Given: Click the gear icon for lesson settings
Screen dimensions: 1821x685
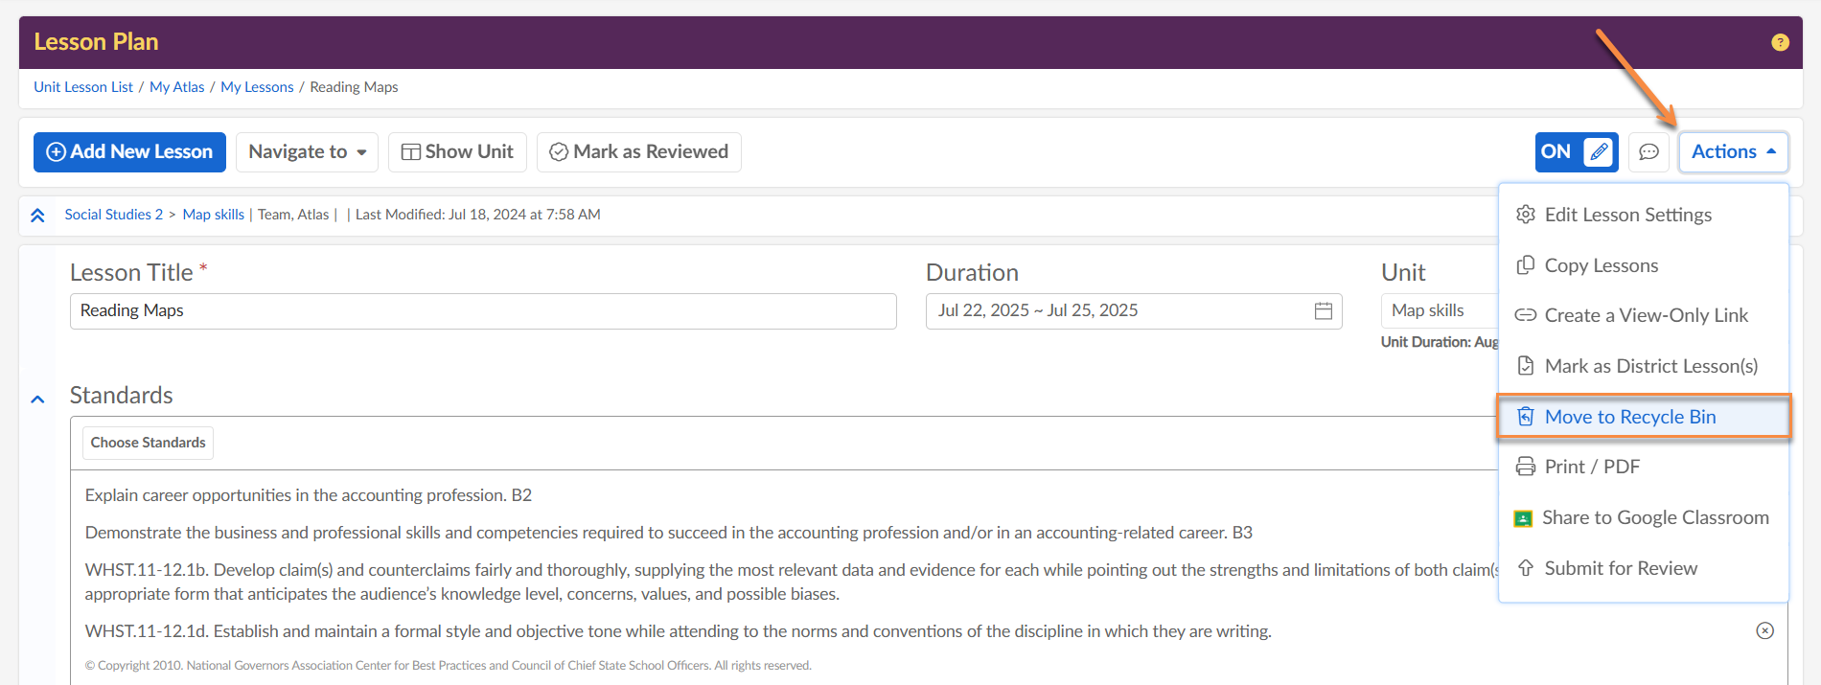Looking at the screenshot, I should click(1525, 215).
